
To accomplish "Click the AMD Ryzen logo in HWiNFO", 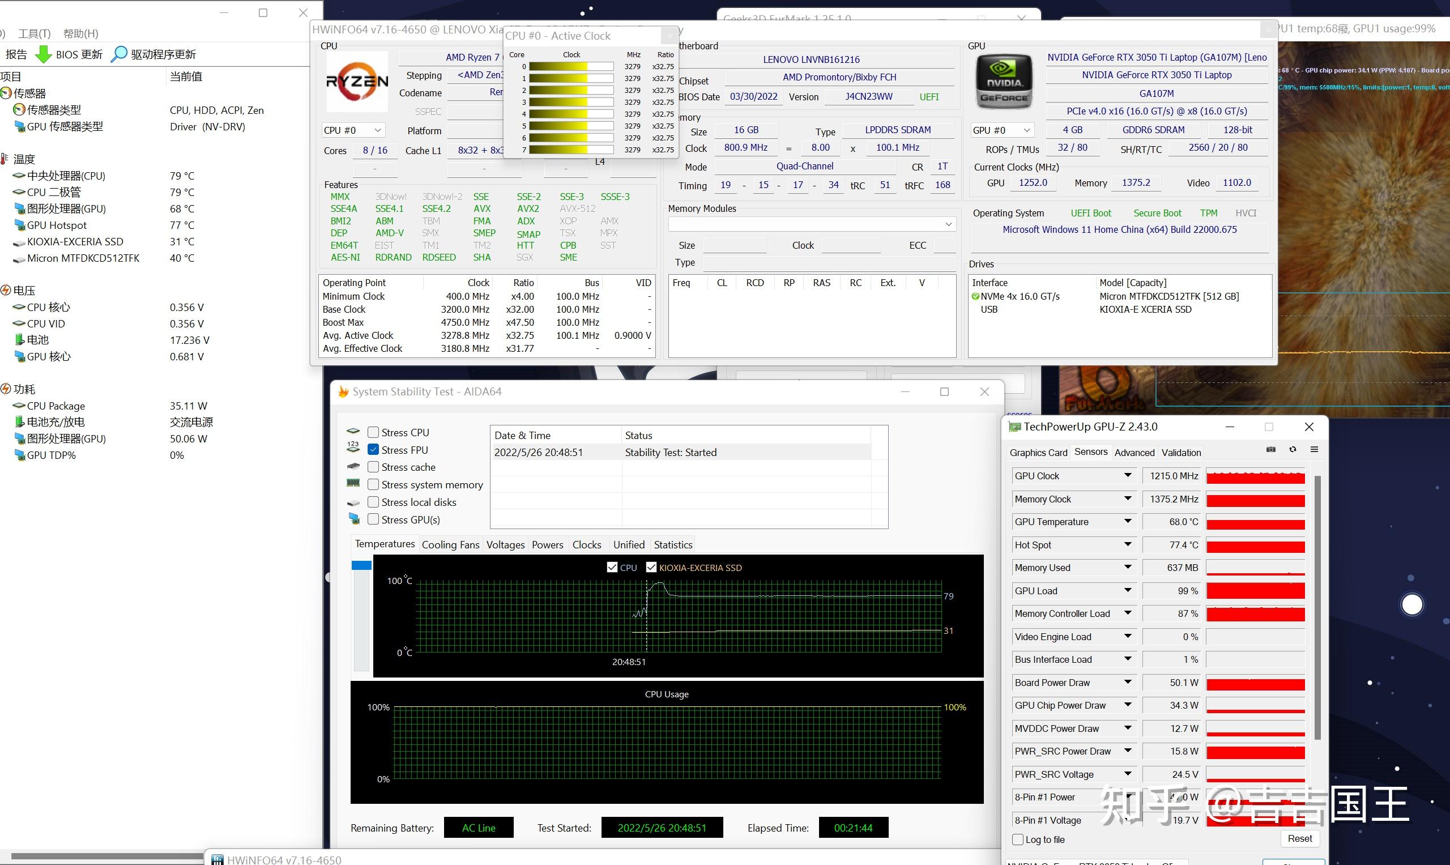I will pos(357,82).
